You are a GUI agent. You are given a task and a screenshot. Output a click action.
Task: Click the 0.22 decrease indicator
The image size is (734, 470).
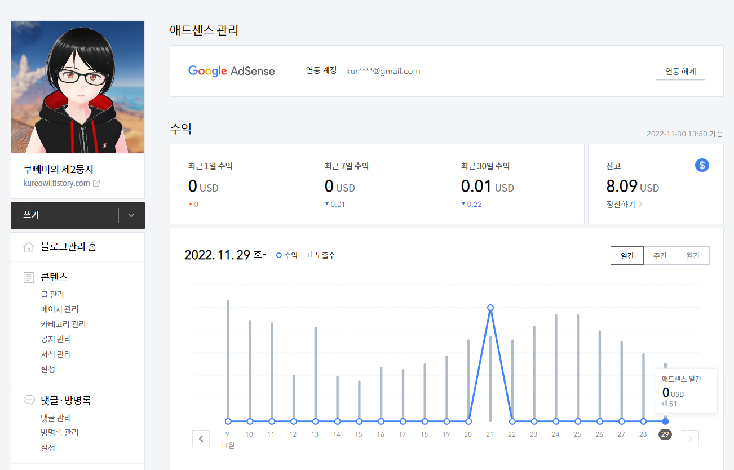471,204
